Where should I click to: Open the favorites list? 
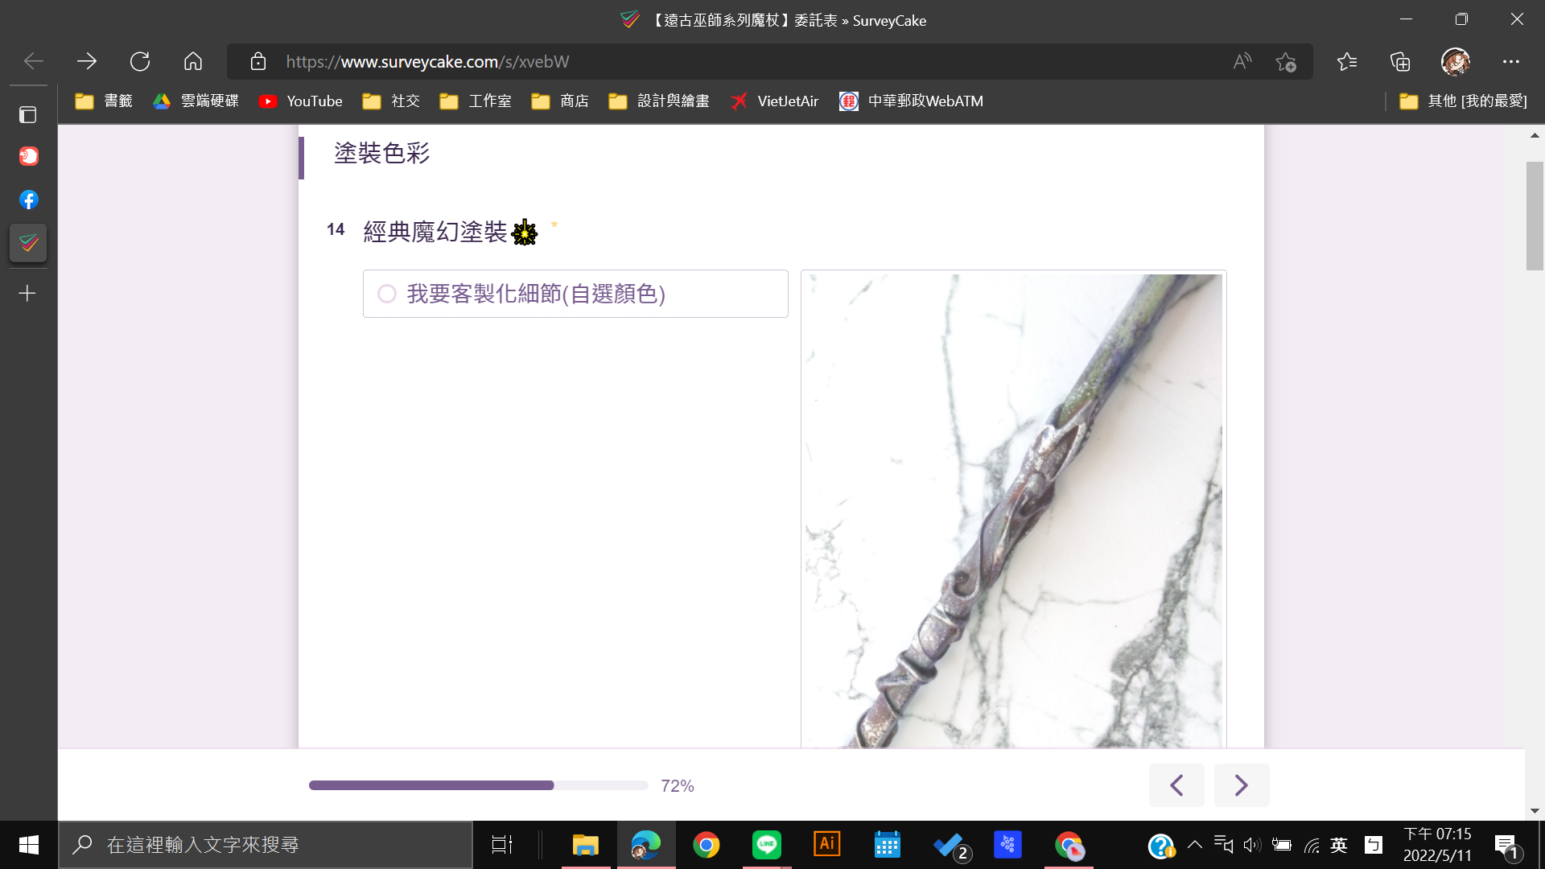point(1347,61)
